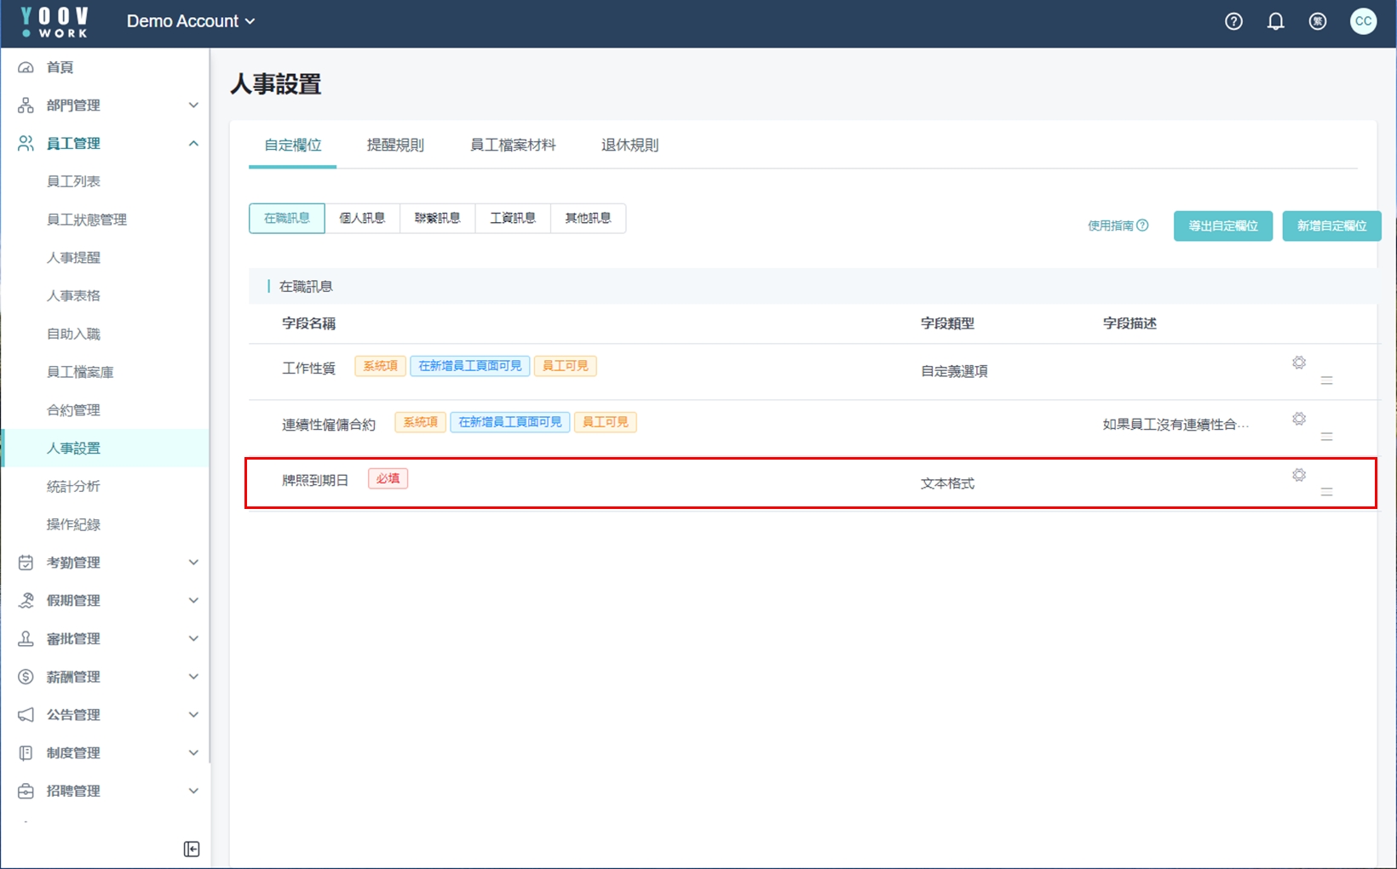Click the 導出自定欄位 button
This screenshot has width=1397, height=869.
tap(1222, 226)
